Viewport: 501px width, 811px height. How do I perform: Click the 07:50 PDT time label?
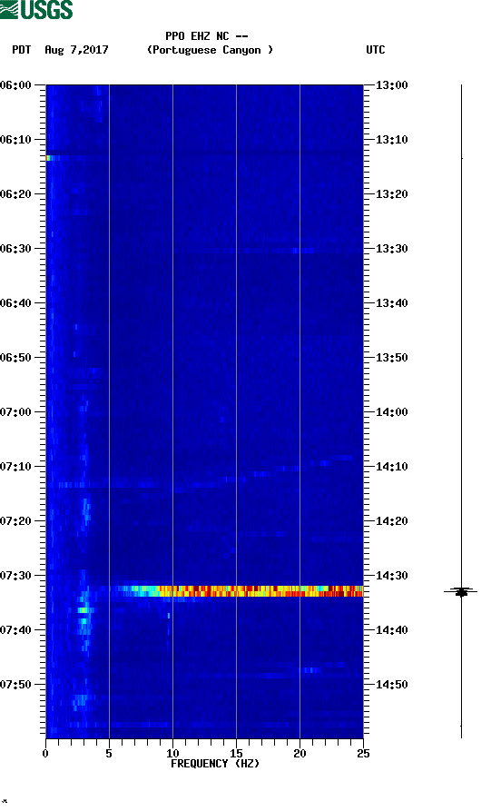pos(15,684)
